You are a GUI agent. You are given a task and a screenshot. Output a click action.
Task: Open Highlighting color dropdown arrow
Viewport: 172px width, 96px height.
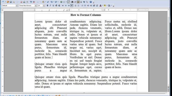pos(107,6)
